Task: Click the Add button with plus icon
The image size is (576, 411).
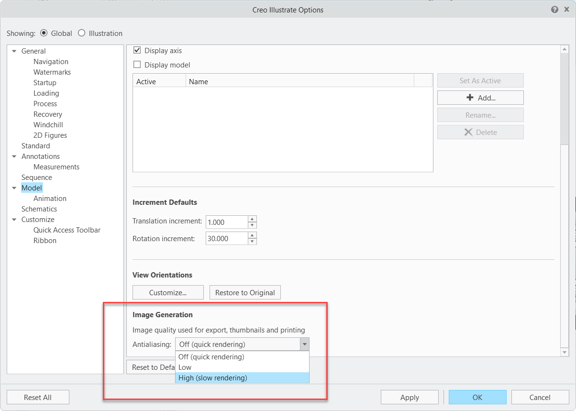Action: (480, 98)
